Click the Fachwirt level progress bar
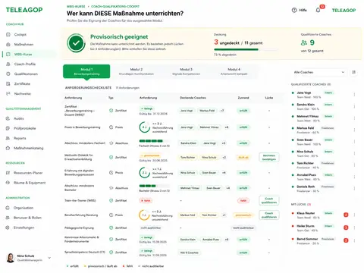The height and width of the screenshot is (273, 364). tap(154, 141)
